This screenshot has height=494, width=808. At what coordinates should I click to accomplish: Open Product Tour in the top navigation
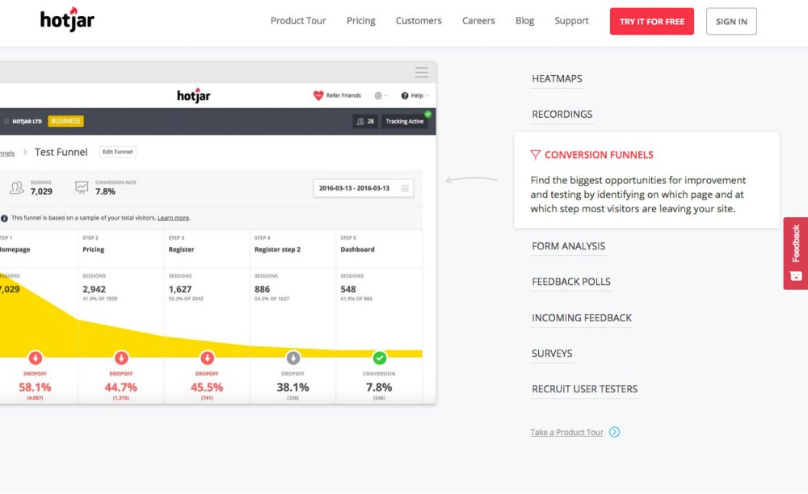[x=298, y=21]
